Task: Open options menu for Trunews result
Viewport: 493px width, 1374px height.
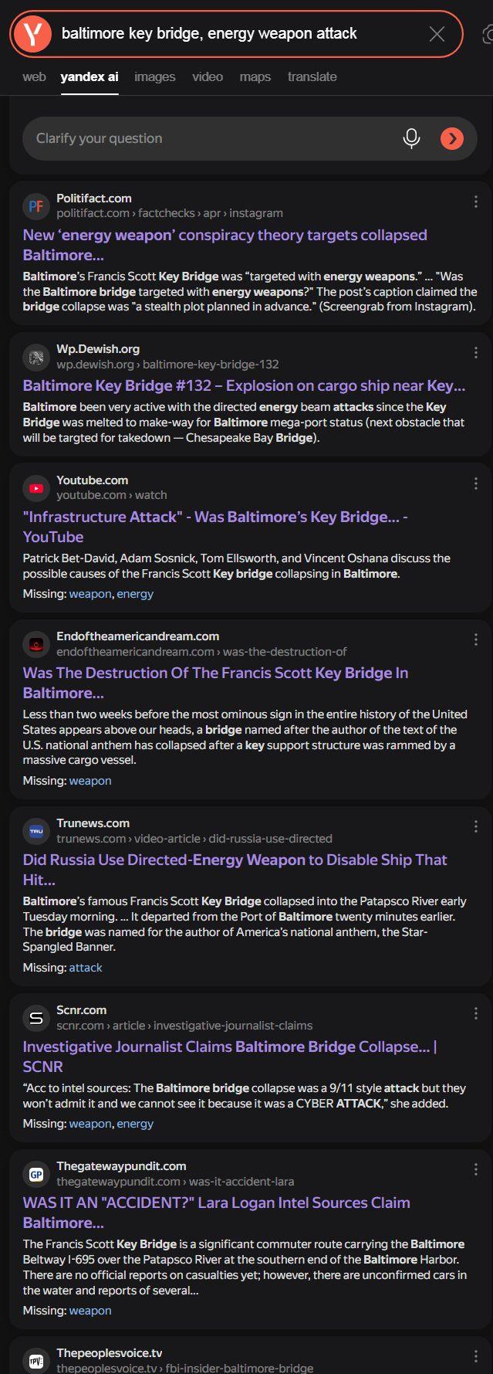Action: click(475, 826)
